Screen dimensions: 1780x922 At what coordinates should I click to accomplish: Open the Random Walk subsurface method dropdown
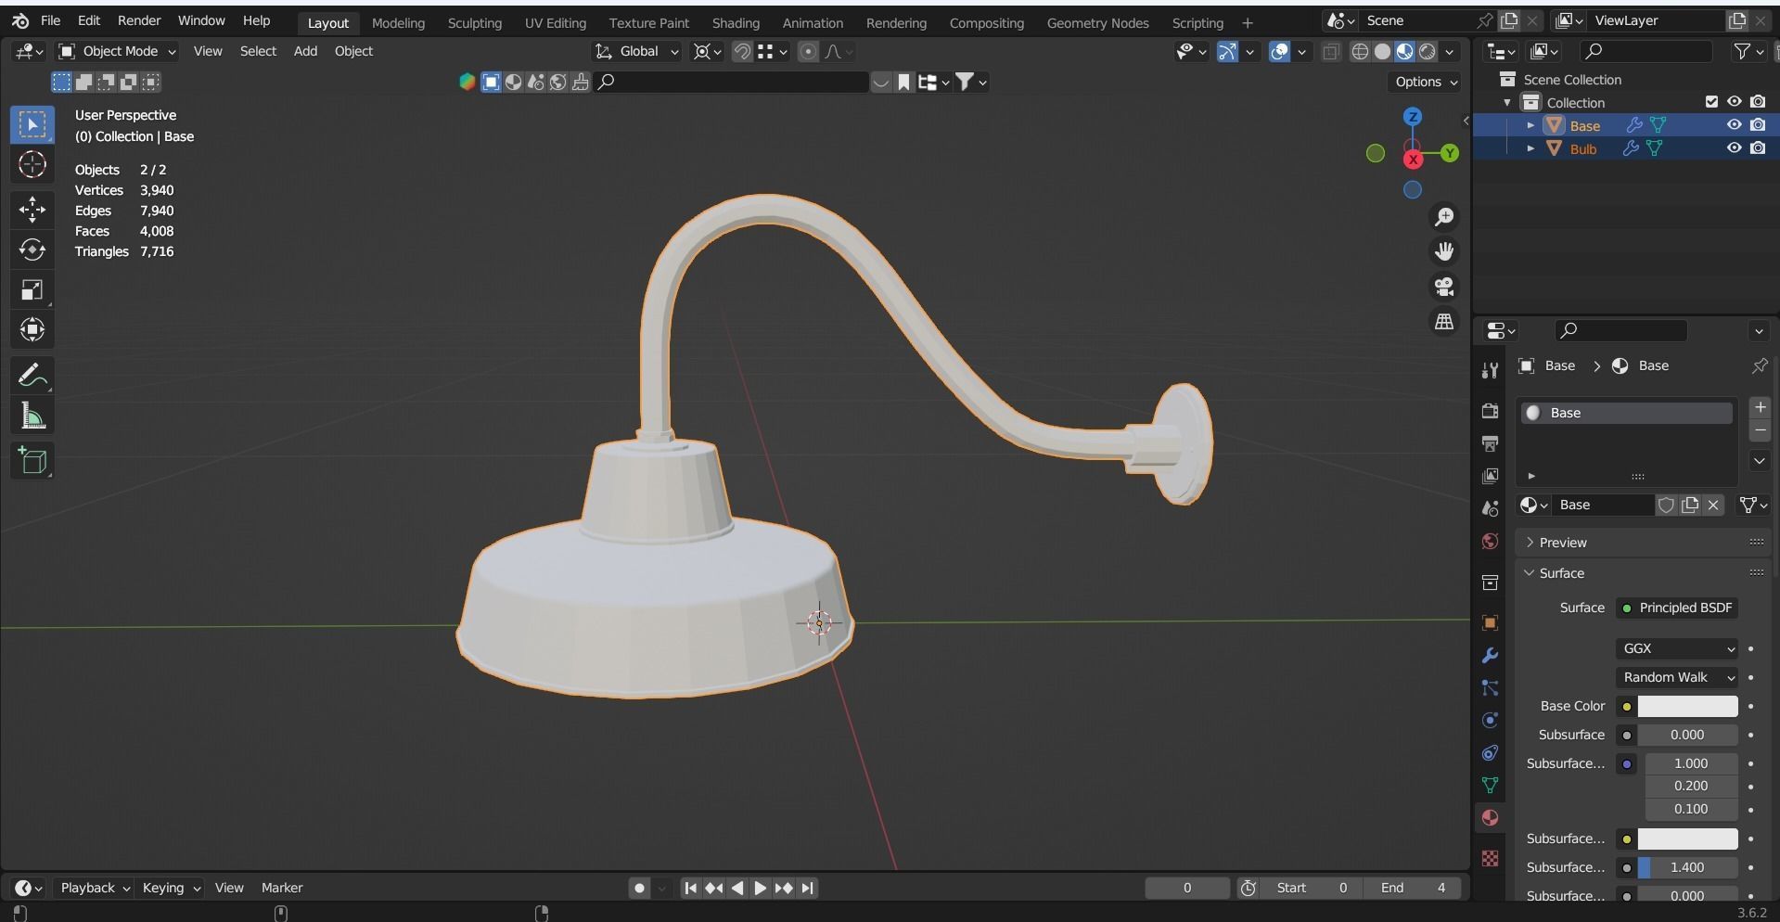pos(1677,678)
